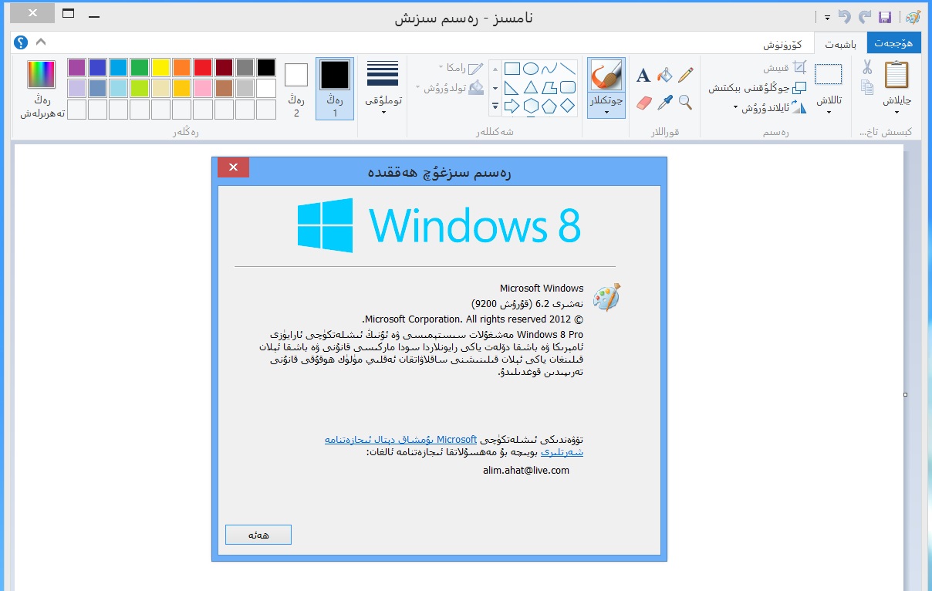Choose the Polygon shape

(549, 87)
